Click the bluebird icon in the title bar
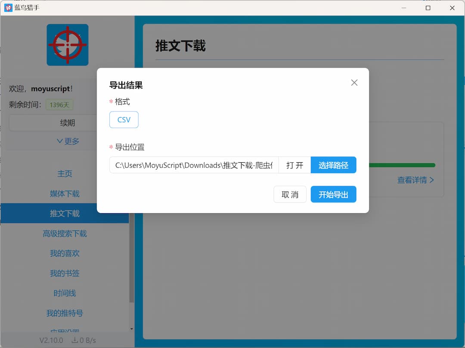 8,7
